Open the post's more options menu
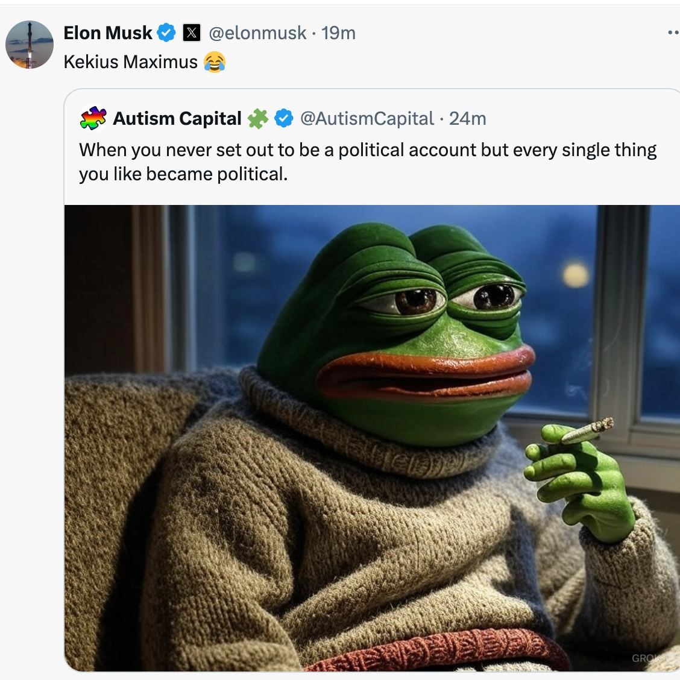The height and width of the screenshot is (680, 680). 673,33
